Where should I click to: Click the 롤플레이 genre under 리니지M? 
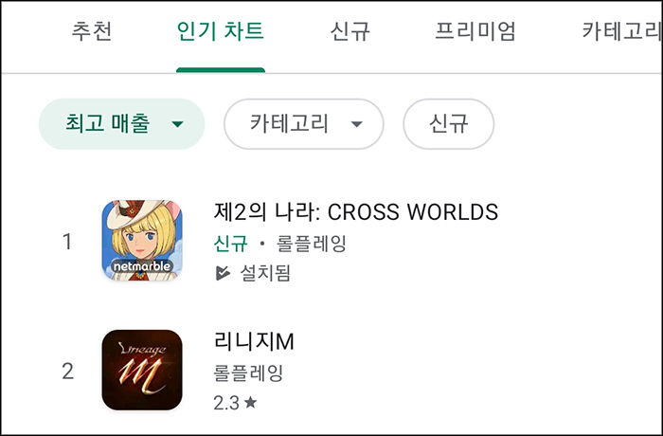coord(248,372)
